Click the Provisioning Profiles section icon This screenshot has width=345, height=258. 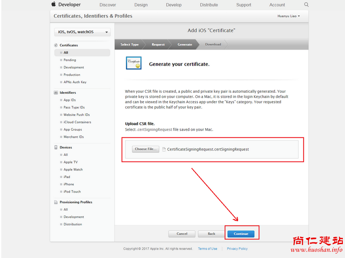click(x=56, y=202)
